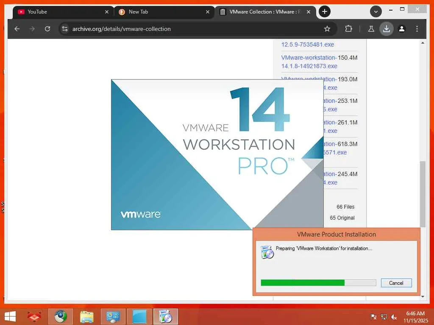Click the 193.0M VMware-workstation link
The width and height of the screenshot is (434, 325).
pos(309,83)
